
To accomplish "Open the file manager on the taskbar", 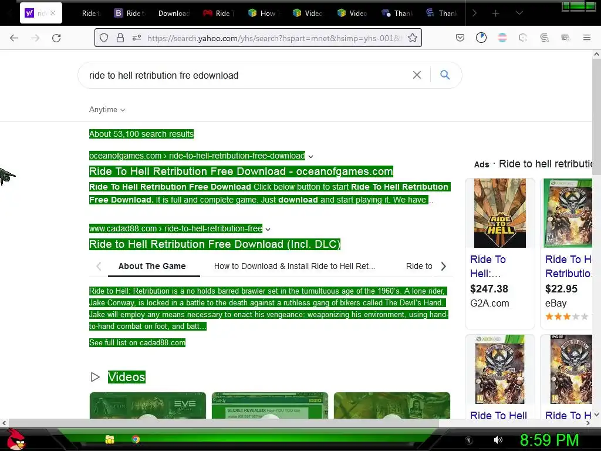I will [x=110, y=439].
